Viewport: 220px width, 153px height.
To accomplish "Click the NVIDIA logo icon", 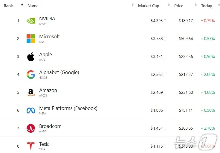I will [31, 21].
